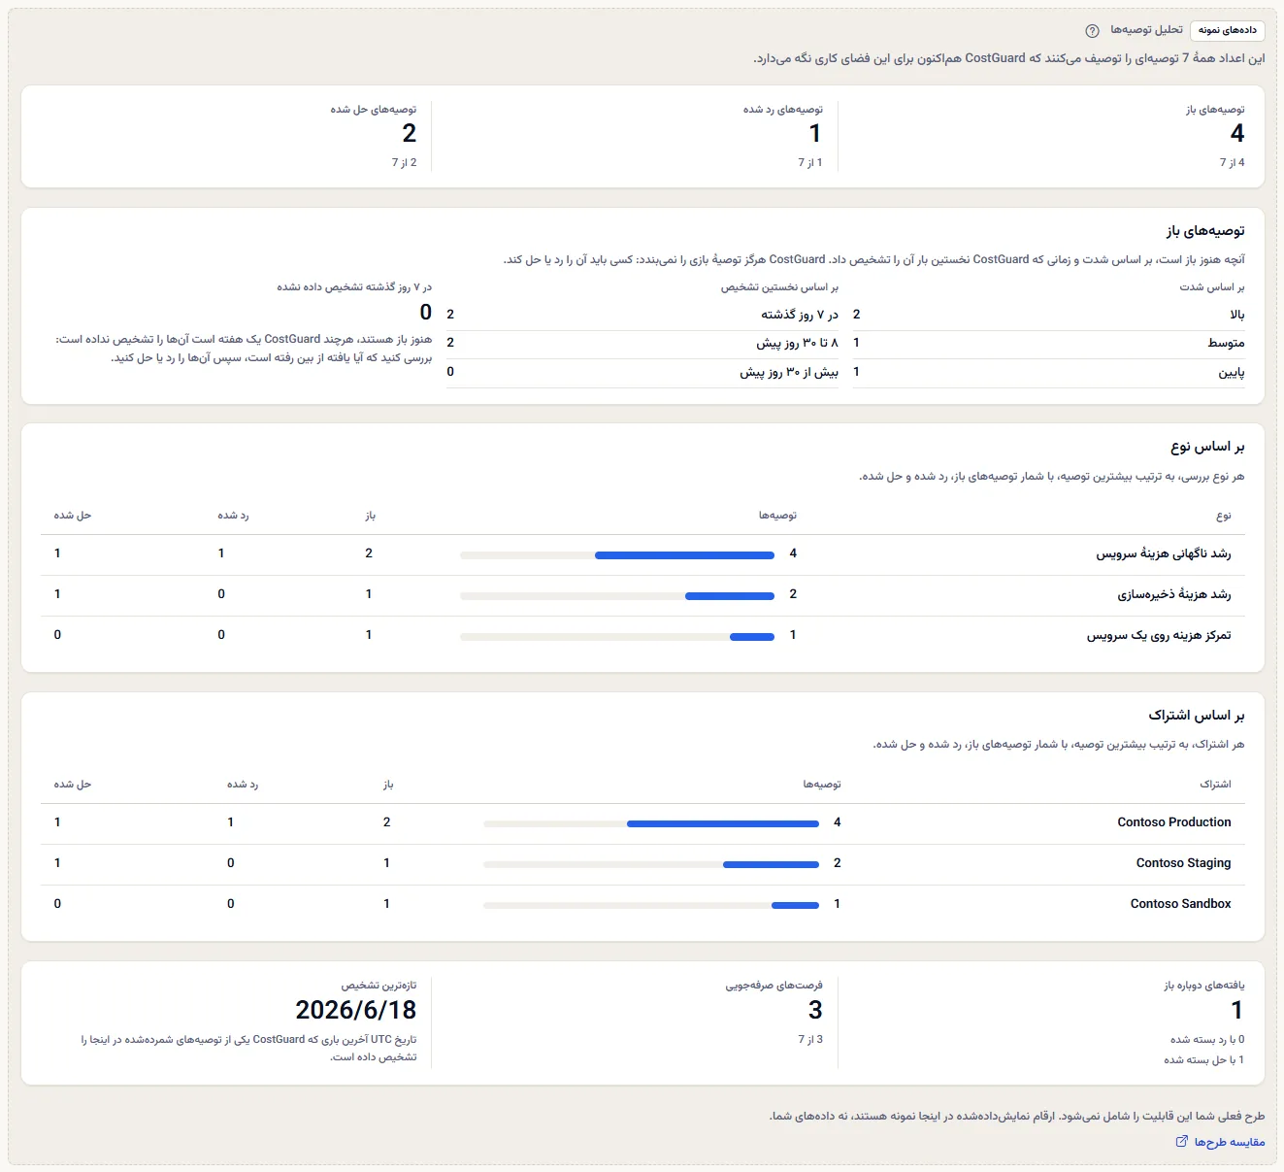Click the date 2026/6/18
This screenshot has height=1172, width=1284.
click(x=356, y=1010)
